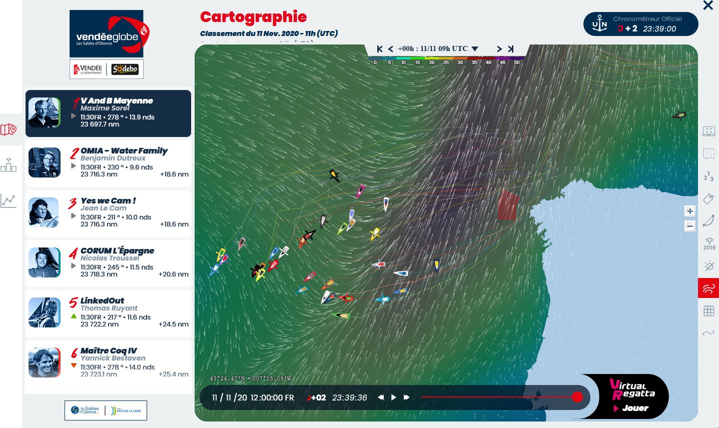Click the Ulysse Nardin official timer badge
Screen dimensions: 719x428
641,24
